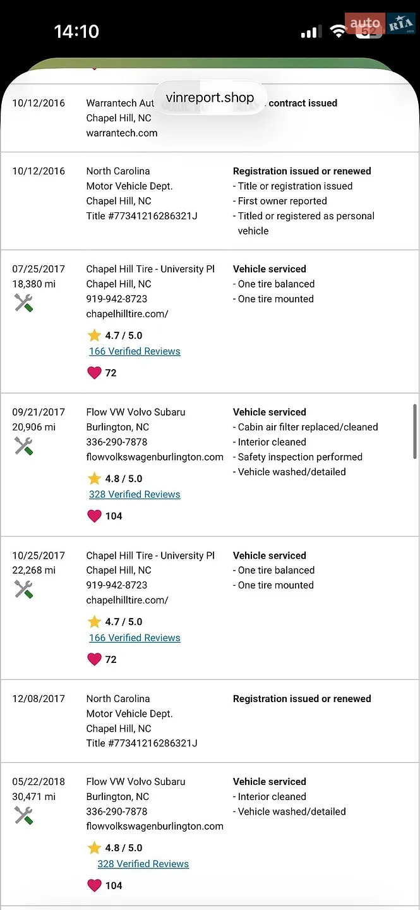Click the page scrollbar on right edge
This screenshot has width=420, height=910.
point(415,432)
